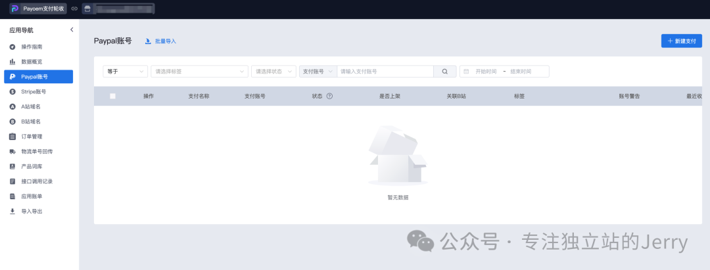Click the 数据概览 bar chart icon

click(x=12, y=62)
